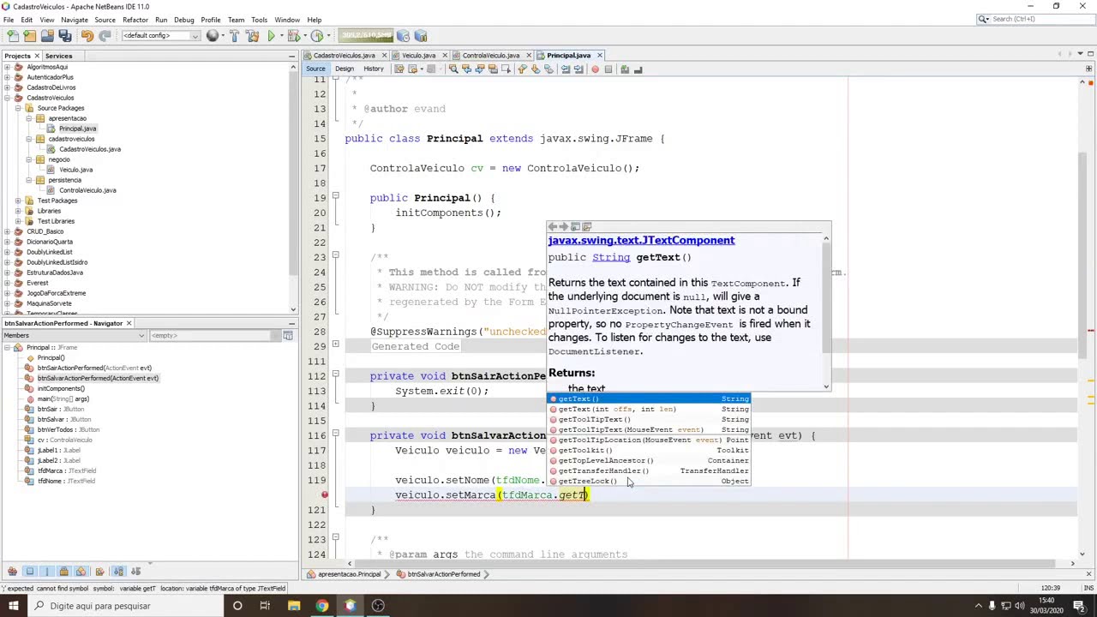Expand the AlgoritmosAqui project node

tap(7, 67)
